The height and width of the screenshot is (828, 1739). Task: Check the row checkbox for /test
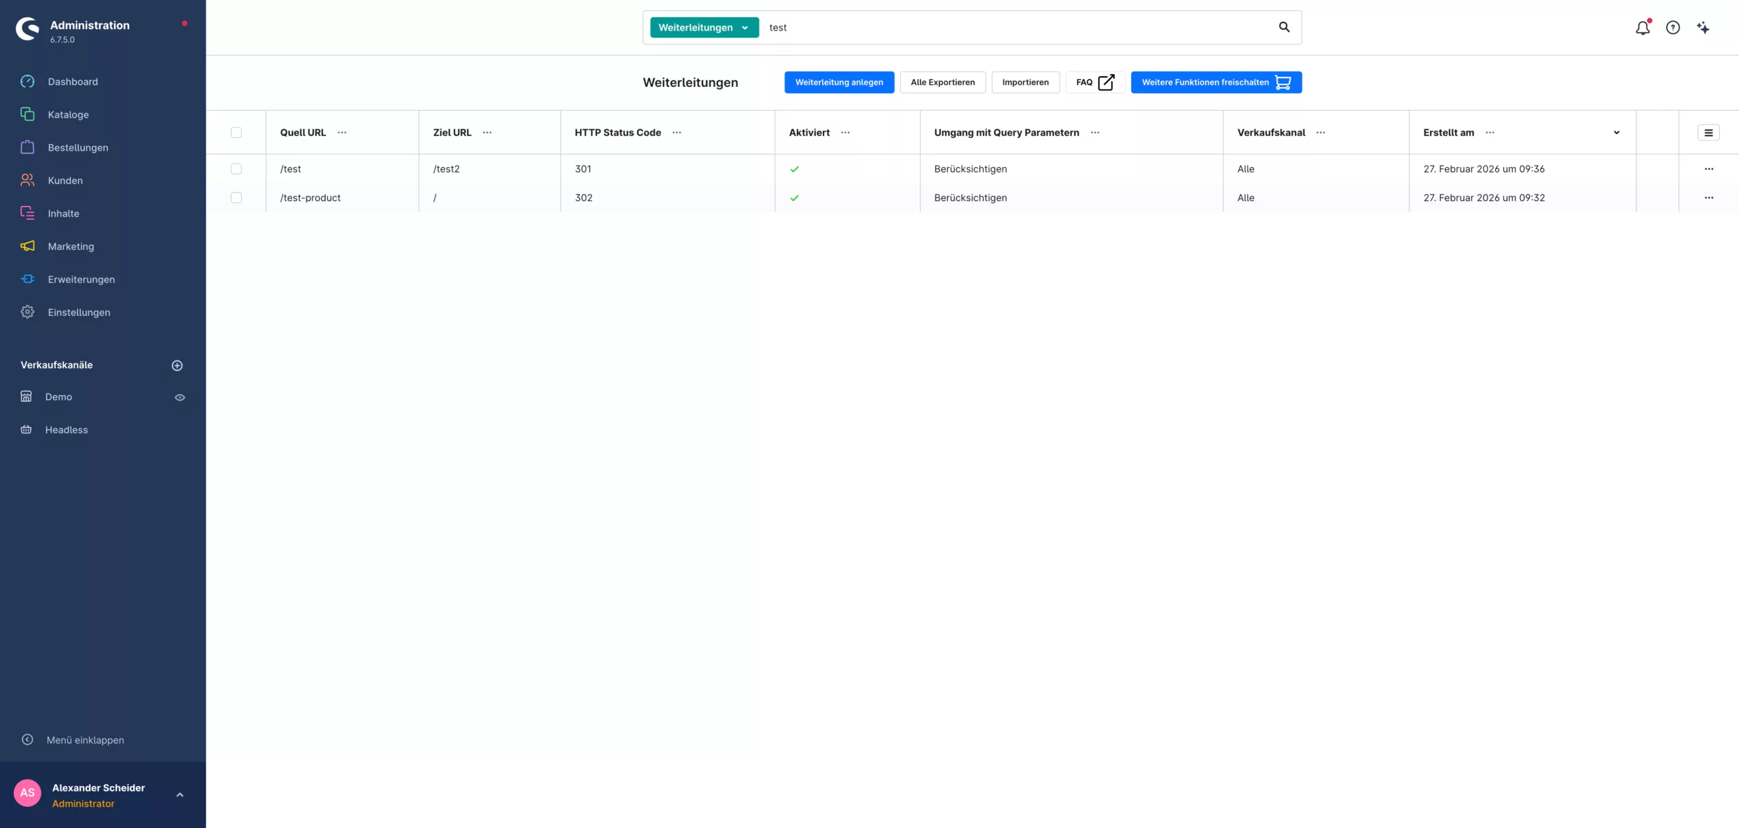click(236, 168)
